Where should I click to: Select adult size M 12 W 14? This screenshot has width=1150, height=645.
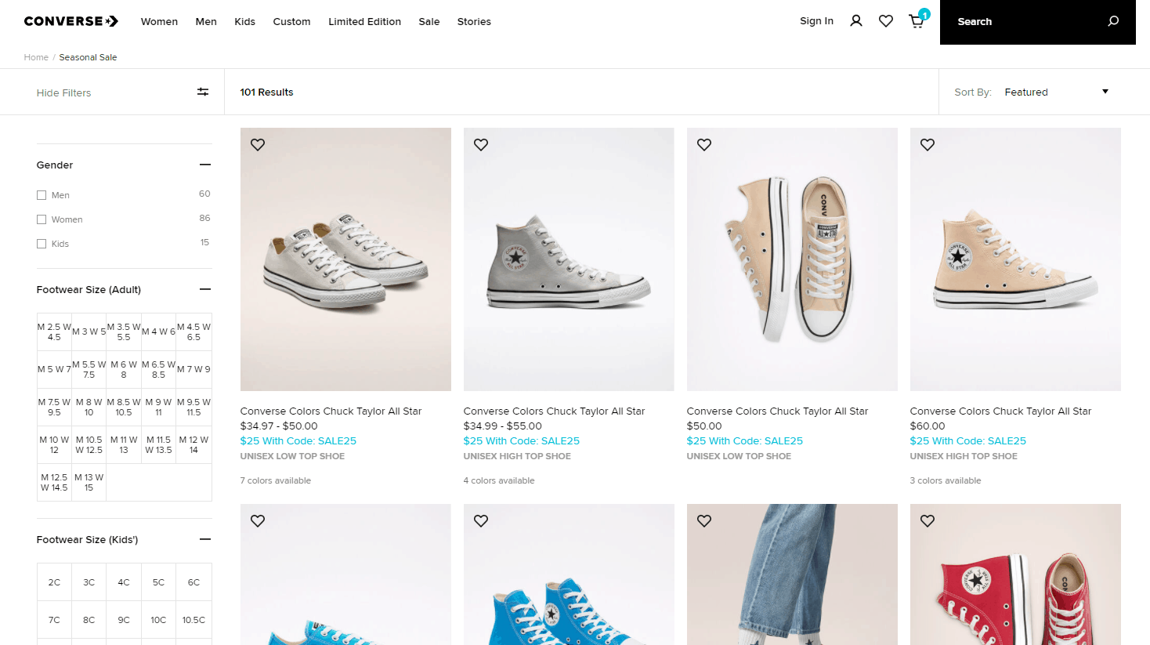tap(193, 444)
